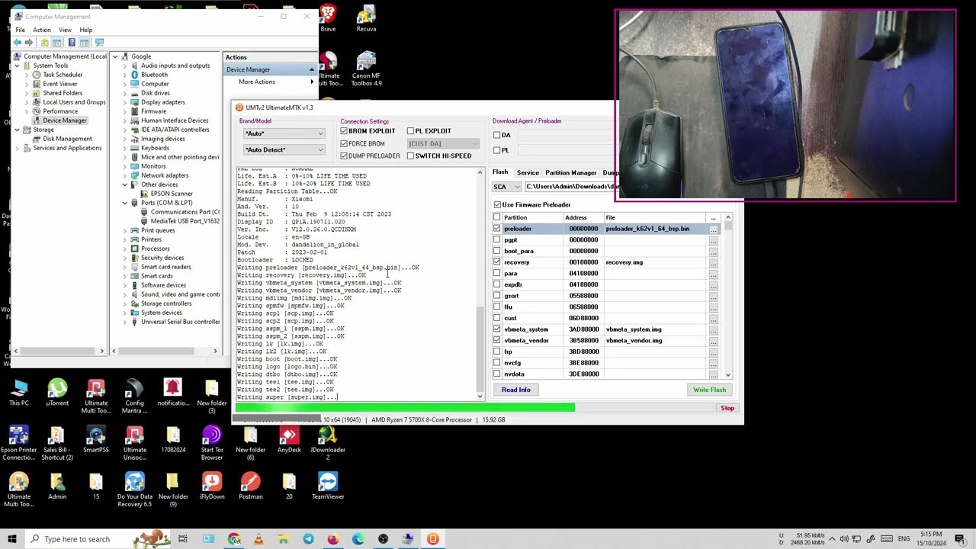Click the scan hardware monitor toolbar icon
The height and width of the screenshot is (549, 976).
coord(99,43)
